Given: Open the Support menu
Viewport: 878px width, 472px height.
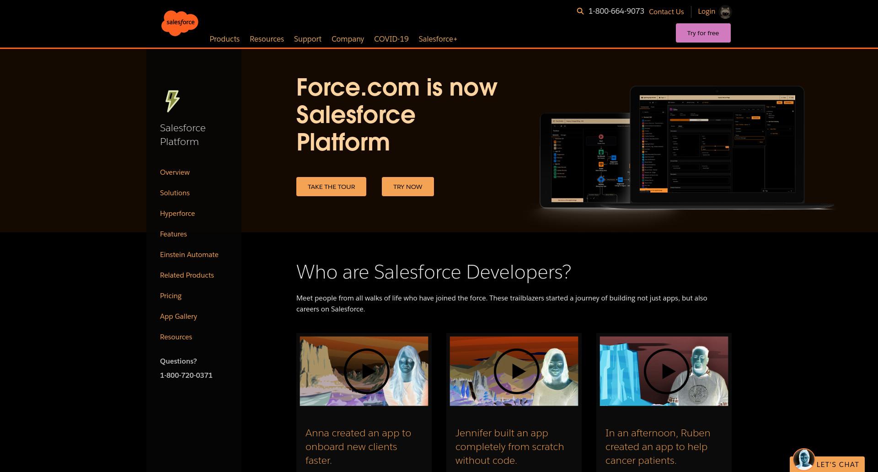Looking at the screenshot, I should (308, 39).
